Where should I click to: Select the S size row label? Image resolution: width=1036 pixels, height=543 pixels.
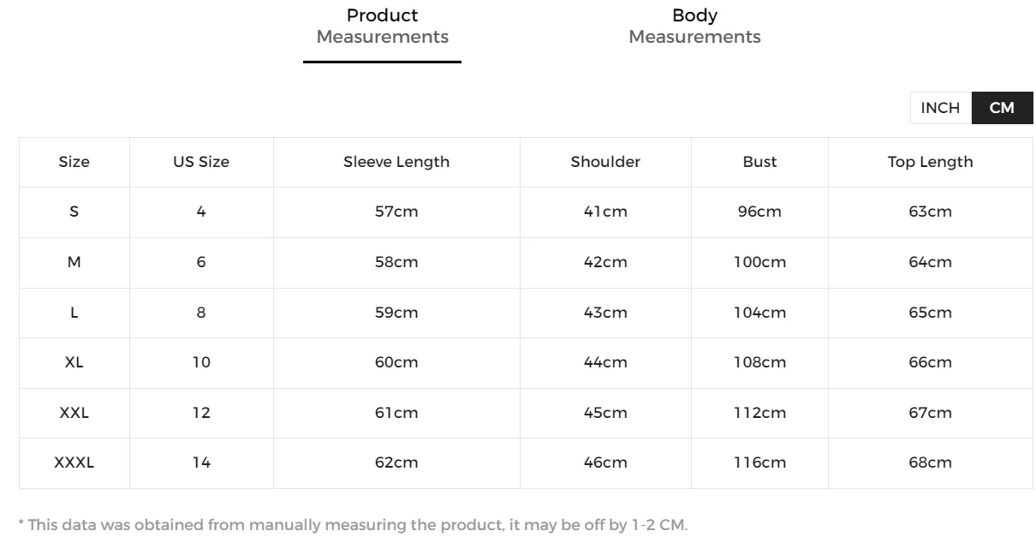[74, 212]
